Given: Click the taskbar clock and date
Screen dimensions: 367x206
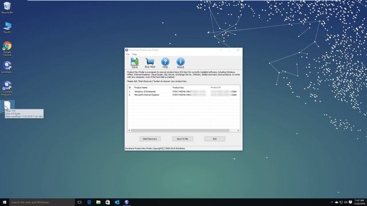Looking at the screenshot, I should point(360,202).
